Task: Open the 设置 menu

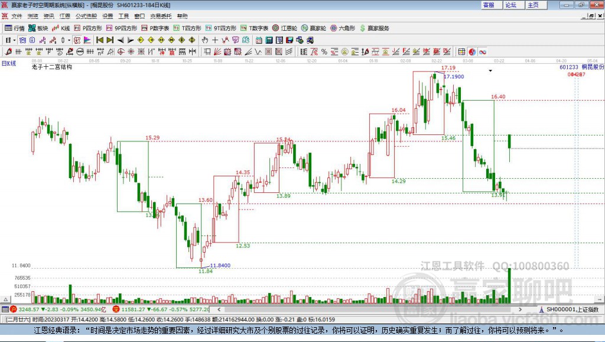Action: pos(108,16)
